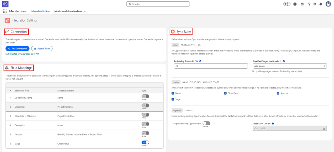
Task: Click the Meisterplan Field column header
Action: click(x=65, y=90)
